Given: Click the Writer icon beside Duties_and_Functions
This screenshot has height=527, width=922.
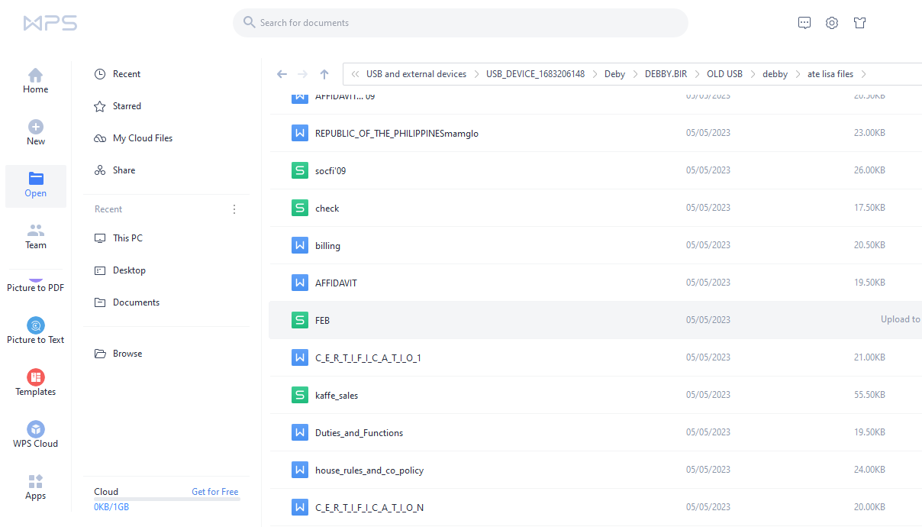Looking at the screenshot, I should click(x=300, y=432).
